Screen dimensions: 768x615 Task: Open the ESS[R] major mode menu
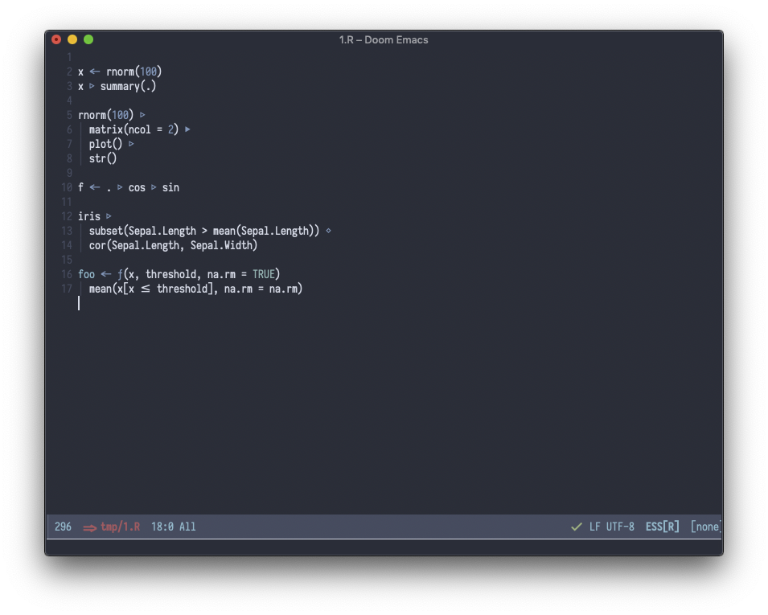click(662, 527)
